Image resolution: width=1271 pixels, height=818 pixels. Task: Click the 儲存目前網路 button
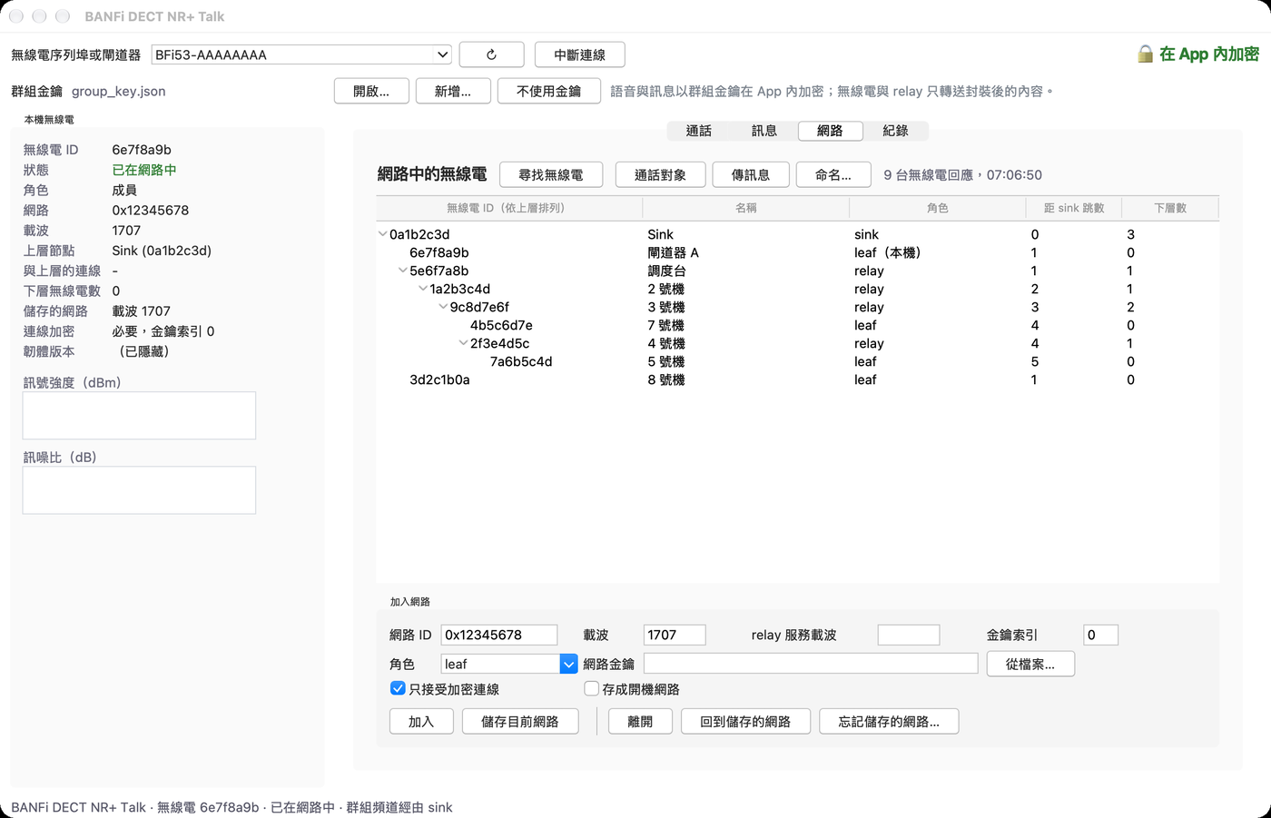pyautogui.click(x=520, y=721)
